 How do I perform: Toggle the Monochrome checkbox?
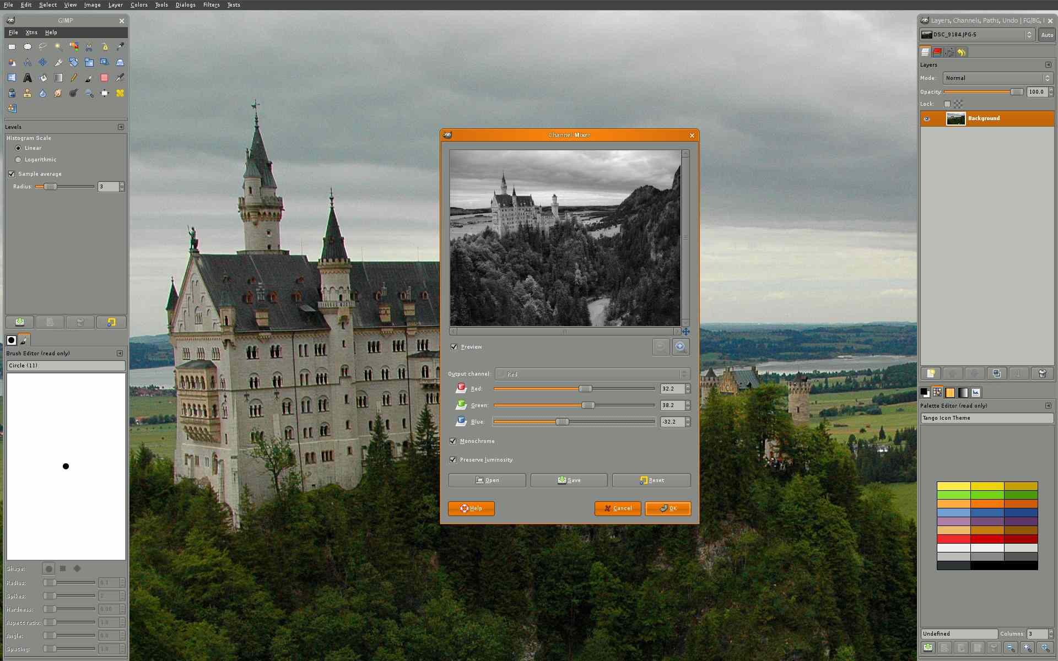pyautogui.click(x=453, y=441)
